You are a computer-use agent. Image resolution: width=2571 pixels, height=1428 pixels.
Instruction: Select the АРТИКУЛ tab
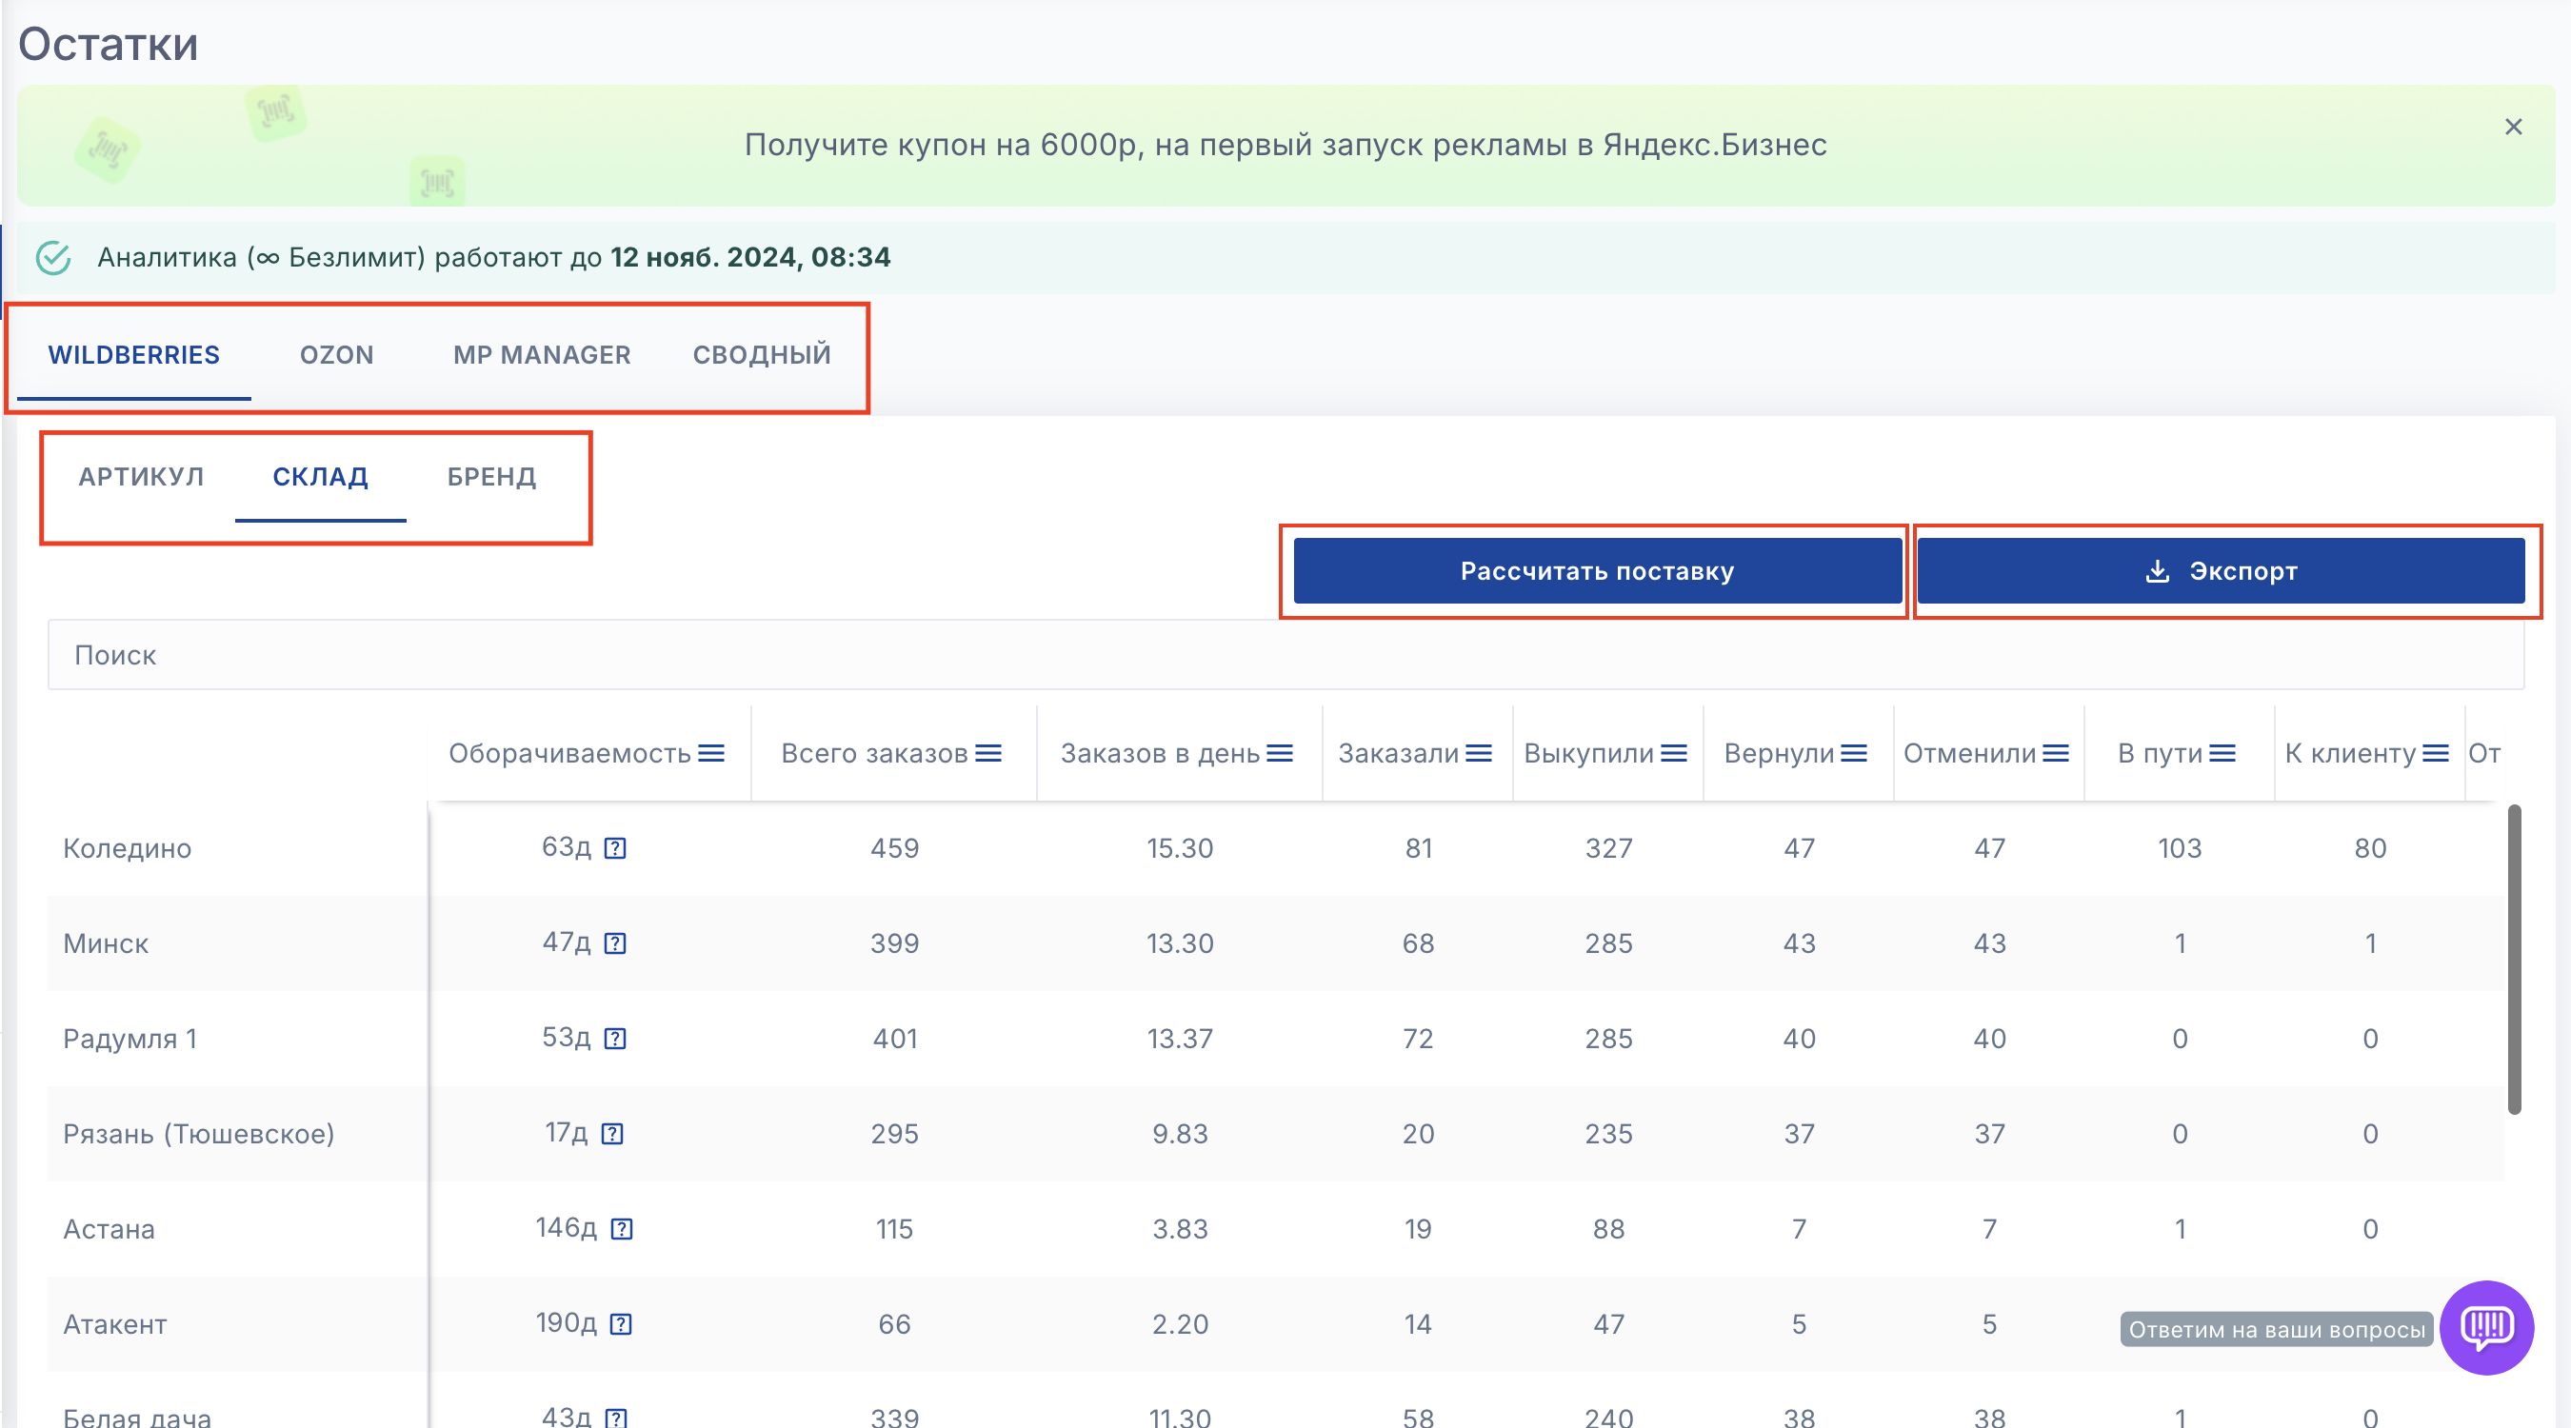[142, 477]
